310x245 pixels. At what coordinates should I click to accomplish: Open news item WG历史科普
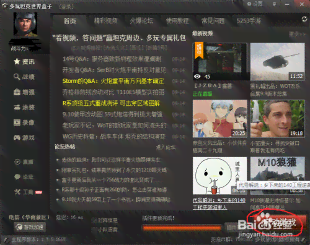[114, 137]
